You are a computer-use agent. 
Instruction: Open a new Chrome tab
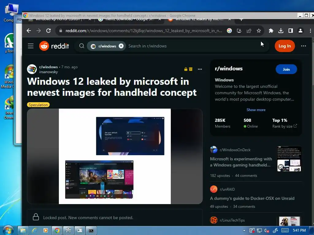tap(241, 19)
